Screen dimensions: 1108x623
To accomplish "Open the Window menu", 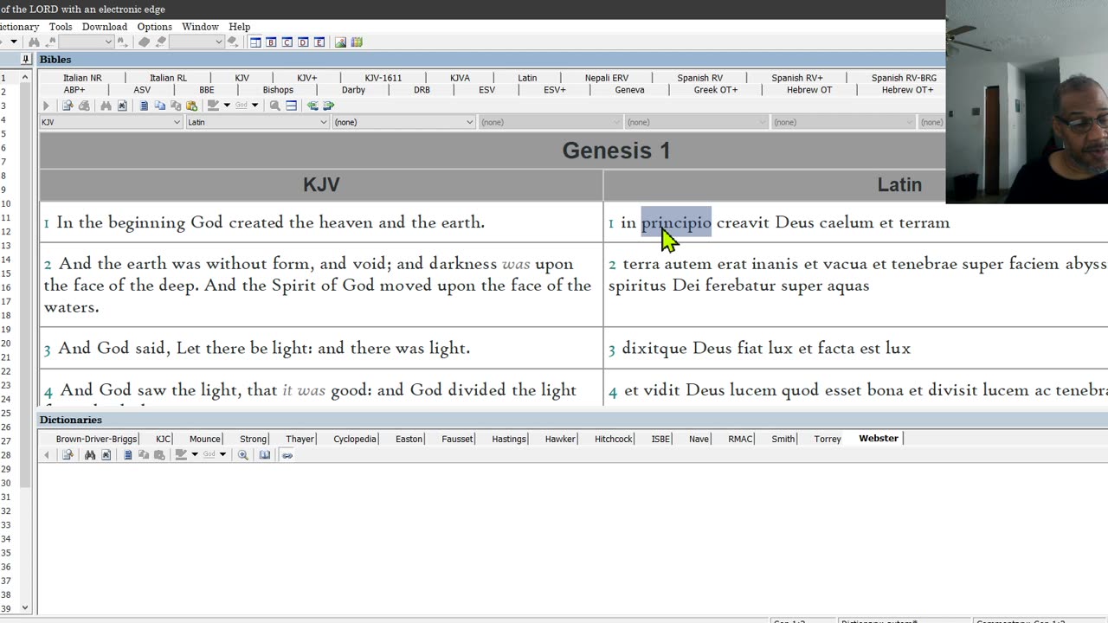I will [200, 27].
